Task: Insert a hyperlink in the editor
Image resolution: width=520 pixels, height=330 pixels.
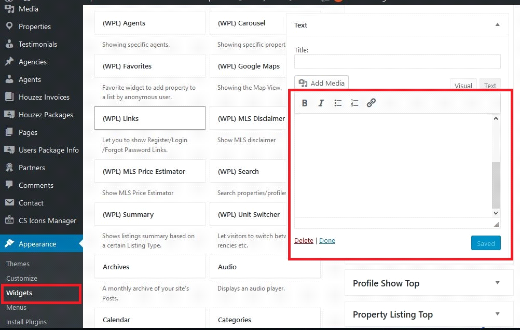Action: (371, 103)
